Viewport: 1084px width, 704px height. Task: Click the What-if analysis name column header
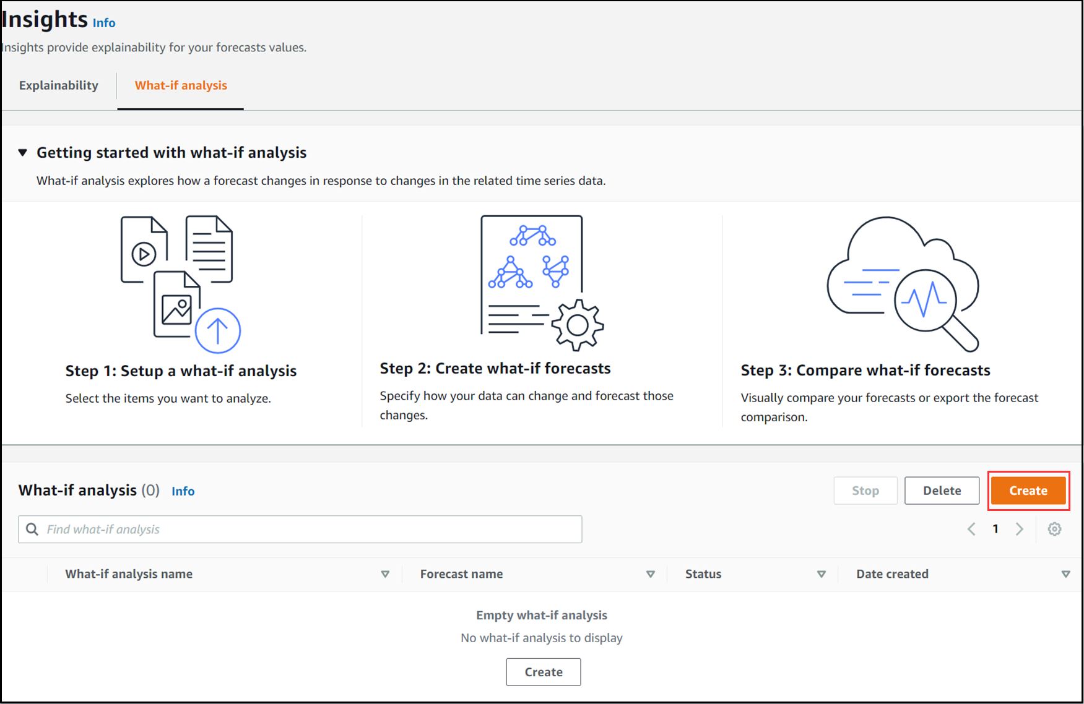point(129,574)
